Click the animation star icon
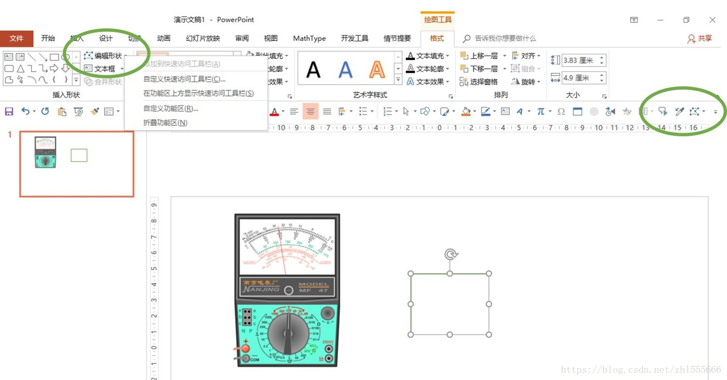The height and width of the screenshot is (380, 727). point(627,111)
